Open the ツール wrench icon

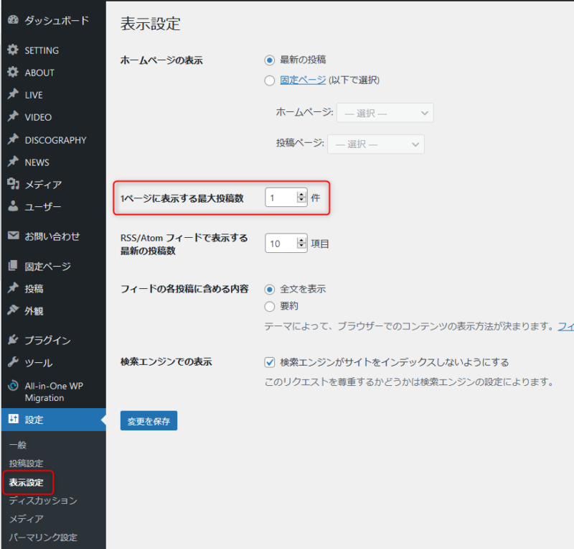[x=13, y=363]
